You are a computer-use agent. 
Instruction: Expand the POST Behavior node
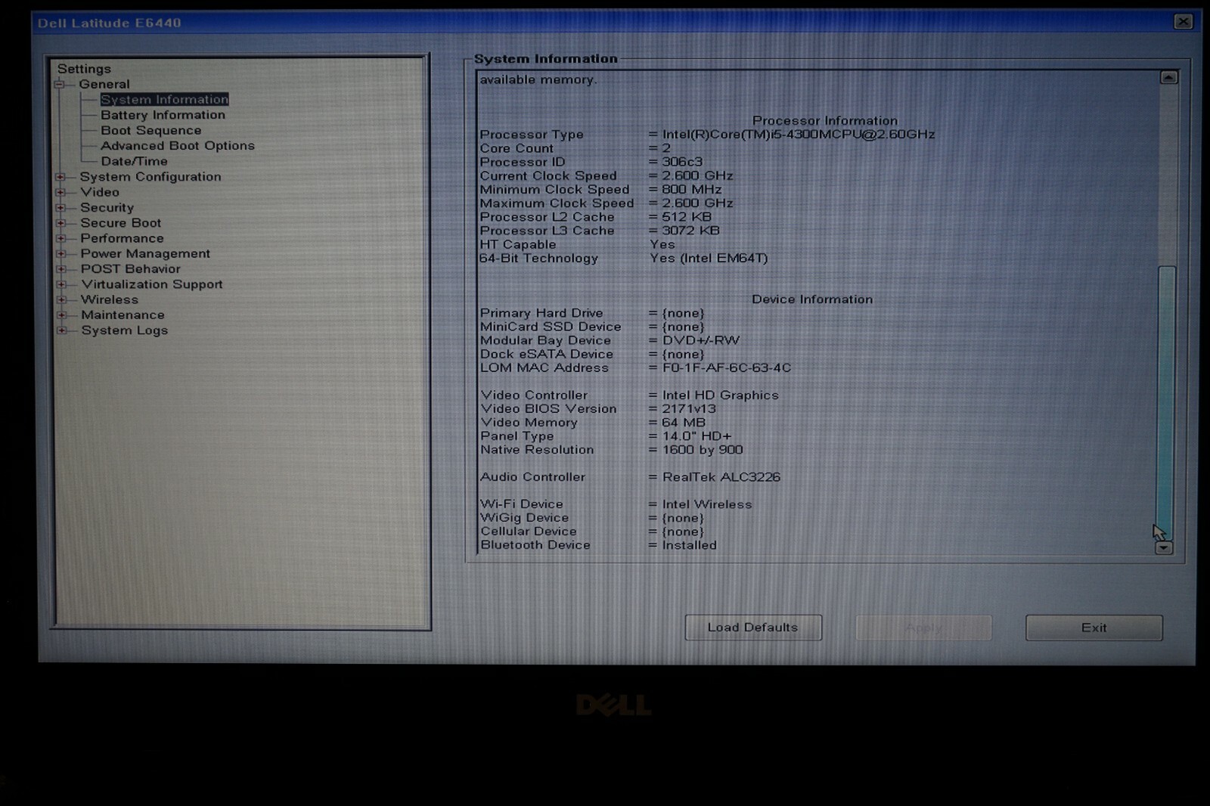tap(60, 269)
